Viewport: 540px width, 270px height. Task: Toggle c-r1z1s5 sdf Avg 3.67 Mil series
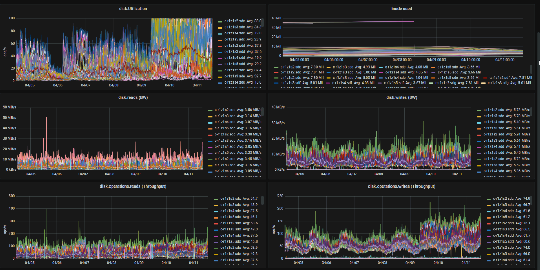(x=404, y=83)
